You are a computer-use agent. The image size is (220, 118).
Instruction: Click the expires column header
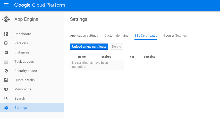(x=106, y=57)
